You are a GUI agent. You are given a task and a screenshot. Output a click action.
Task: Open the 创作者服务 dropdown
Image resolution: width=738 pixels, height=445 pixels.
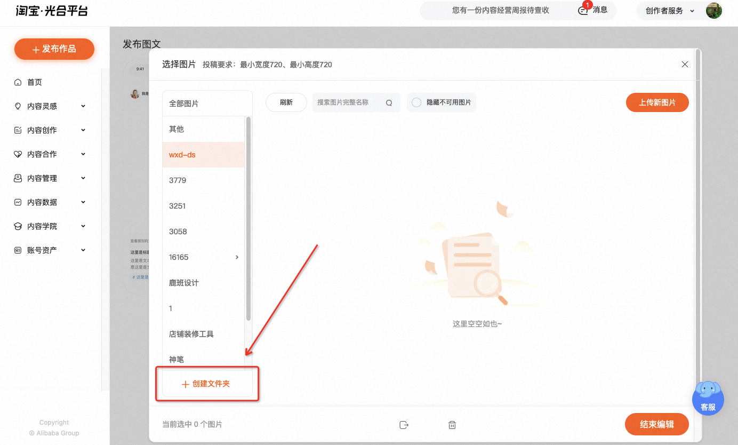pyautogui.click(x=670, y=11)
